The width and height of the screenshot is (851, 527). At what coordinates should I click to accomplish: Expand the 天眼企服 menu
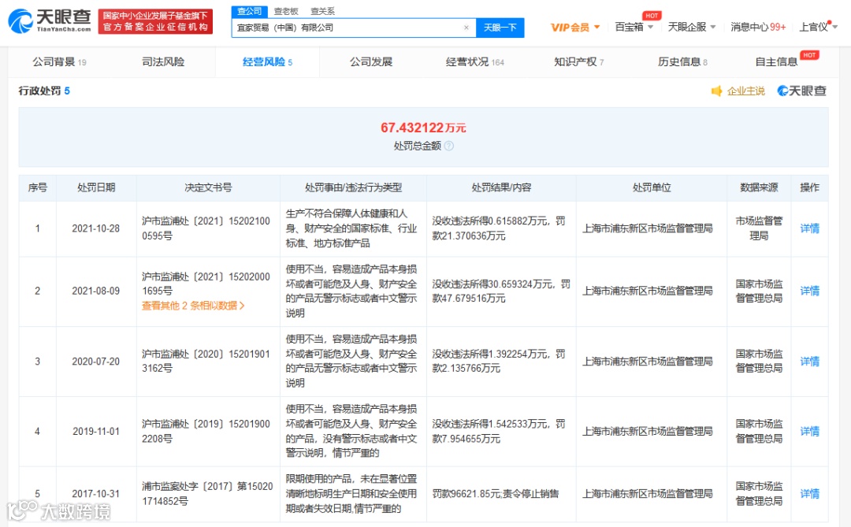coord(692,27)
